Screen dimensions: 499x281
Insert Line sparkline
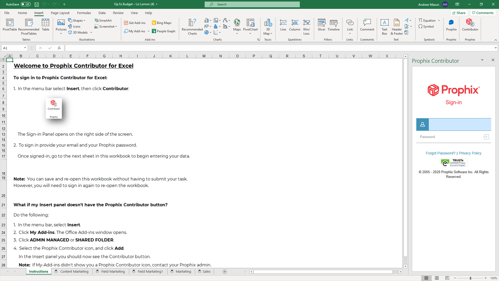pos(283,25)
